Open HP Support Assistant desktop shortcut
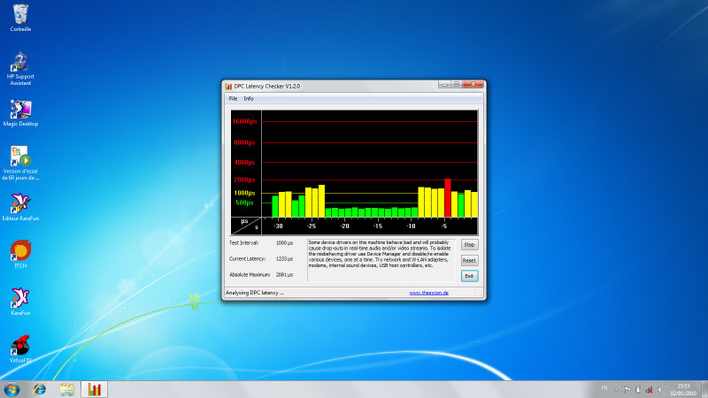 click(20, 63)
